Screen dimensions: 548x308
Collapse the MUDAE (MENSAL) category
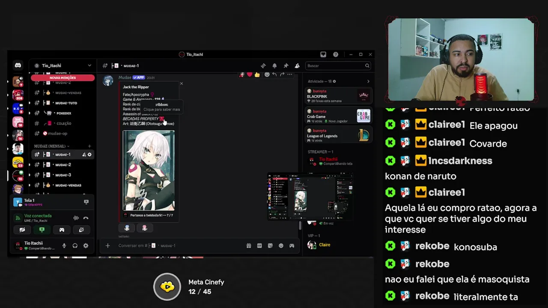pyautogui.click(x=52, y=146)
